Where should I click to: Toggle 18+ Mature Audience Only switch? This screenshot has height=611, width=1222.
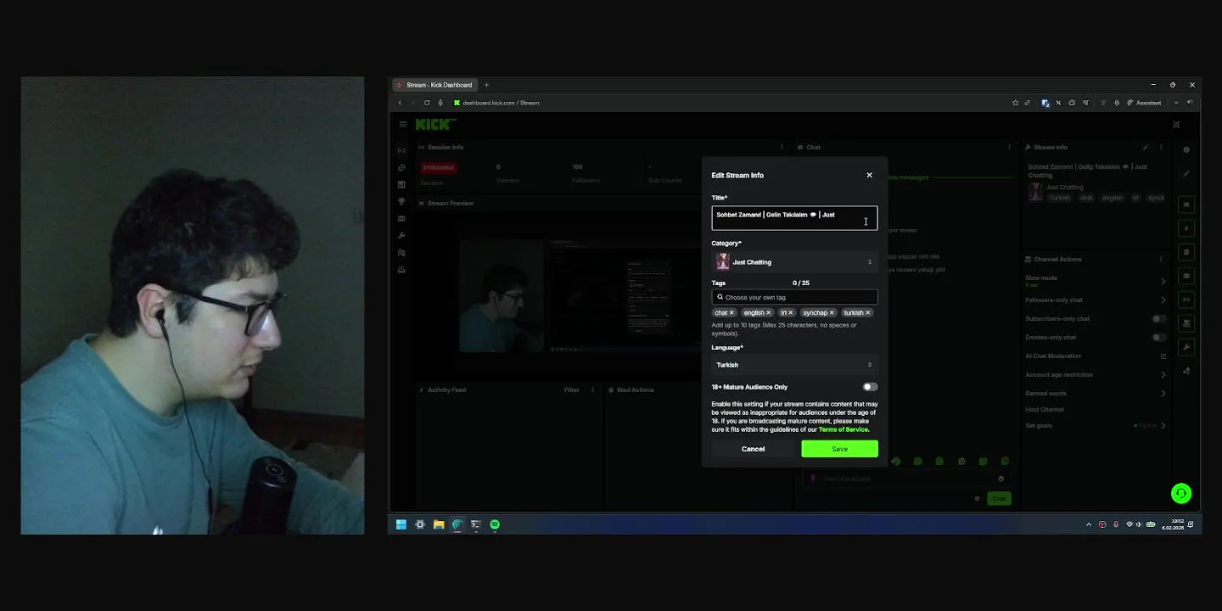click(870, 387)
